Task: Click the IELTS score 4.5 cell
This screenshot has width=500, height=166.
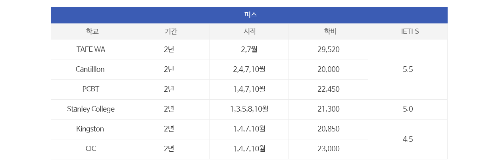Action: tap(408, 139)
